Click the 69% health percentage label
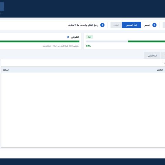Viewport: 165px width, 165px height. (88, 46)
